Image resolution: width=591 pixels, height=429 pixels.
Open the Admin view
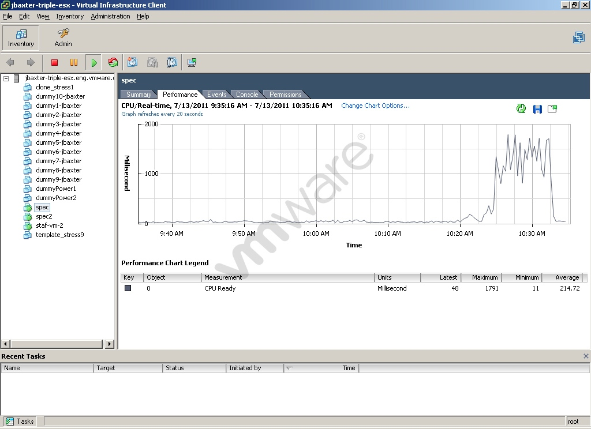pos(63,37)
